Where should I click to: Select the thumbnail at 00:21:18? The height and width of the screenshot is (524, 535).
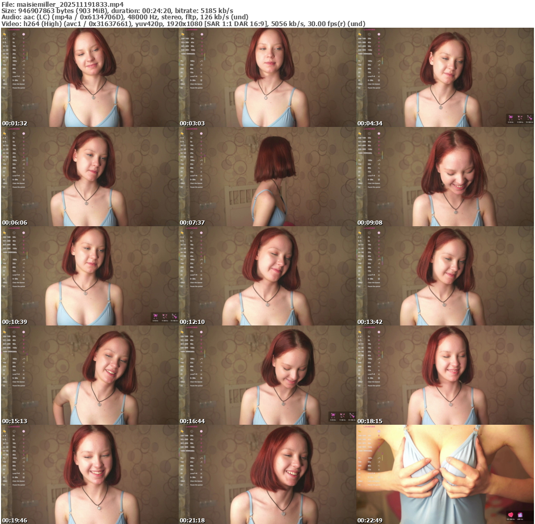pyautogui.click(x=267, y=474)
